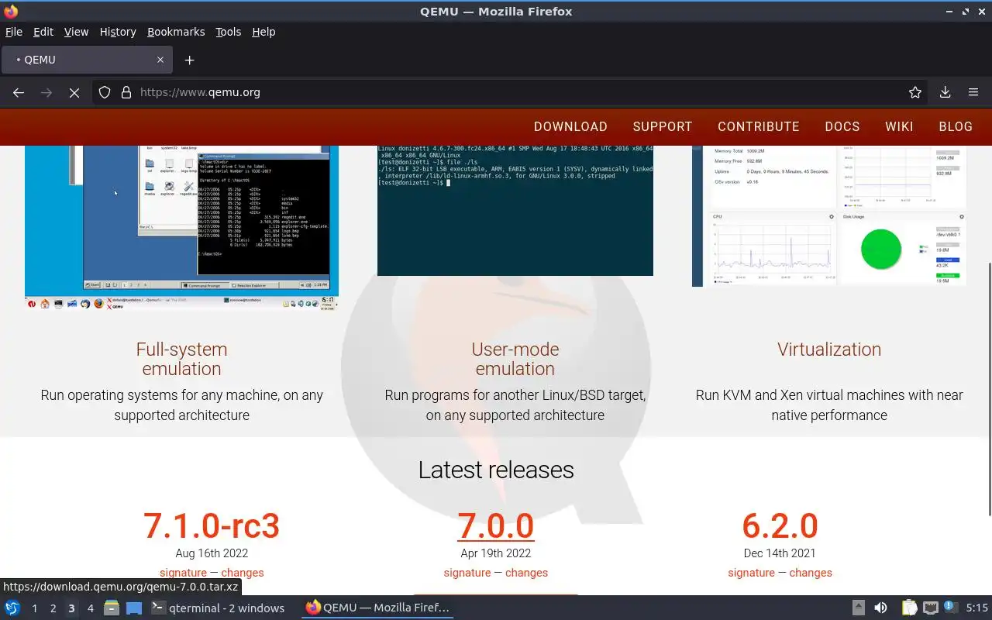This screenshot has width=992, height=620.
Task: Open the File menu
Action: [14, 32]
